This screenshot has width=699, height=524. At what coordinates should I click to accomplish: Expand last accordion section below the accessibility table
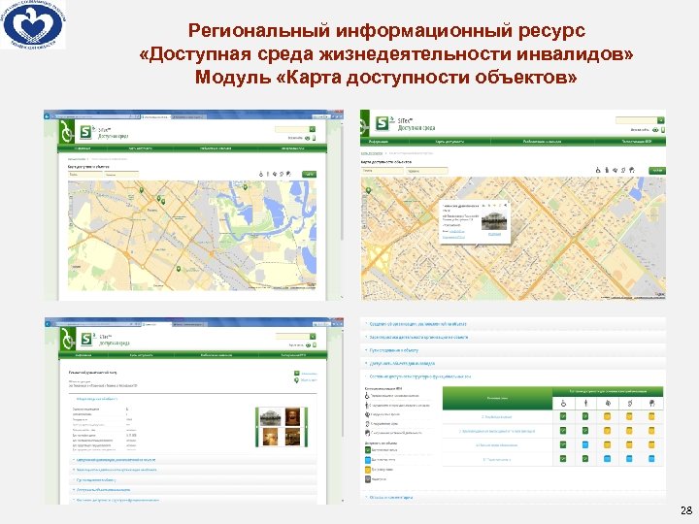pyautogui.click(x=513, y=497)
